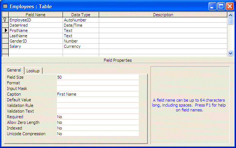Select the row selector next to DateHired
This screenshot has width=236, height=148.
tap(5, 25)
